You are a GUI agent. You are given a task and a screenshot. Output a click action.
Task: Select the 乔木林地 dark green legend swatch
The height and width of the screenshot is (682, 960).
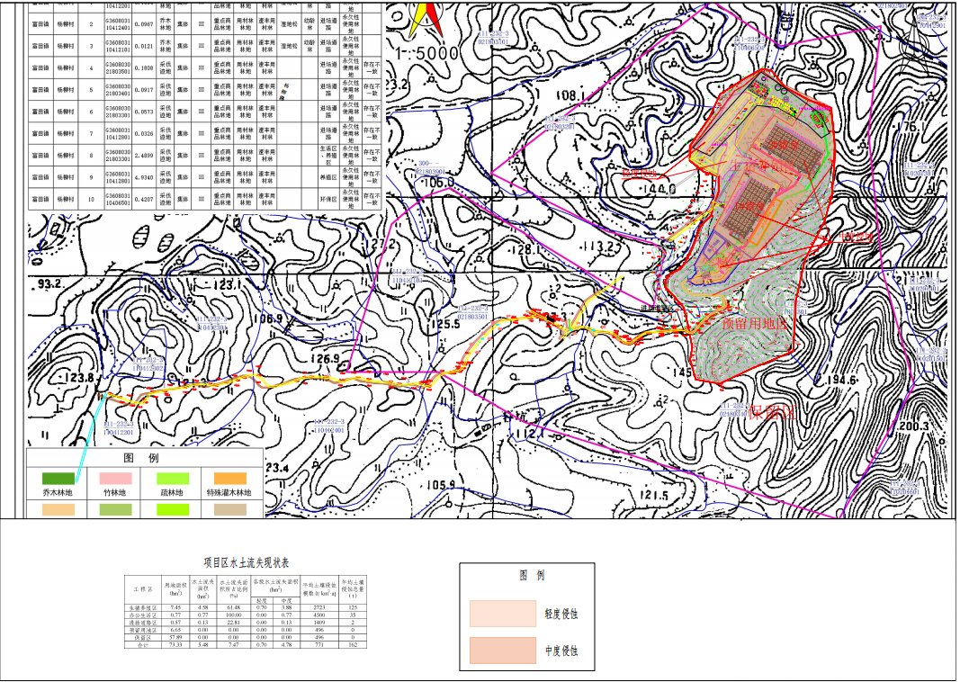tap(58, 479)
